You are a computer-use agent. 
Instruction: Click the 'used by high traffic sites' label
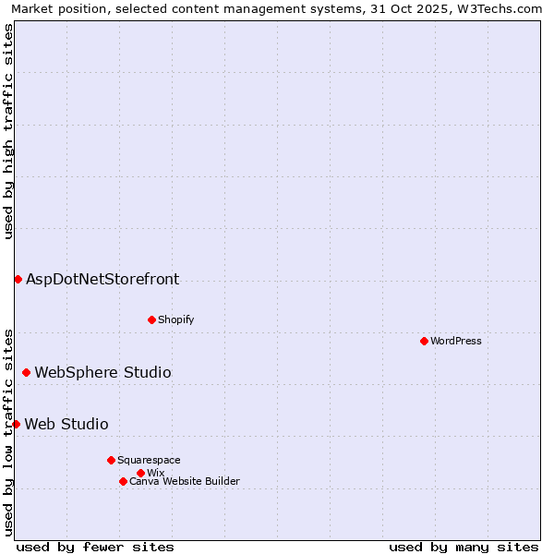click(8, 131)
